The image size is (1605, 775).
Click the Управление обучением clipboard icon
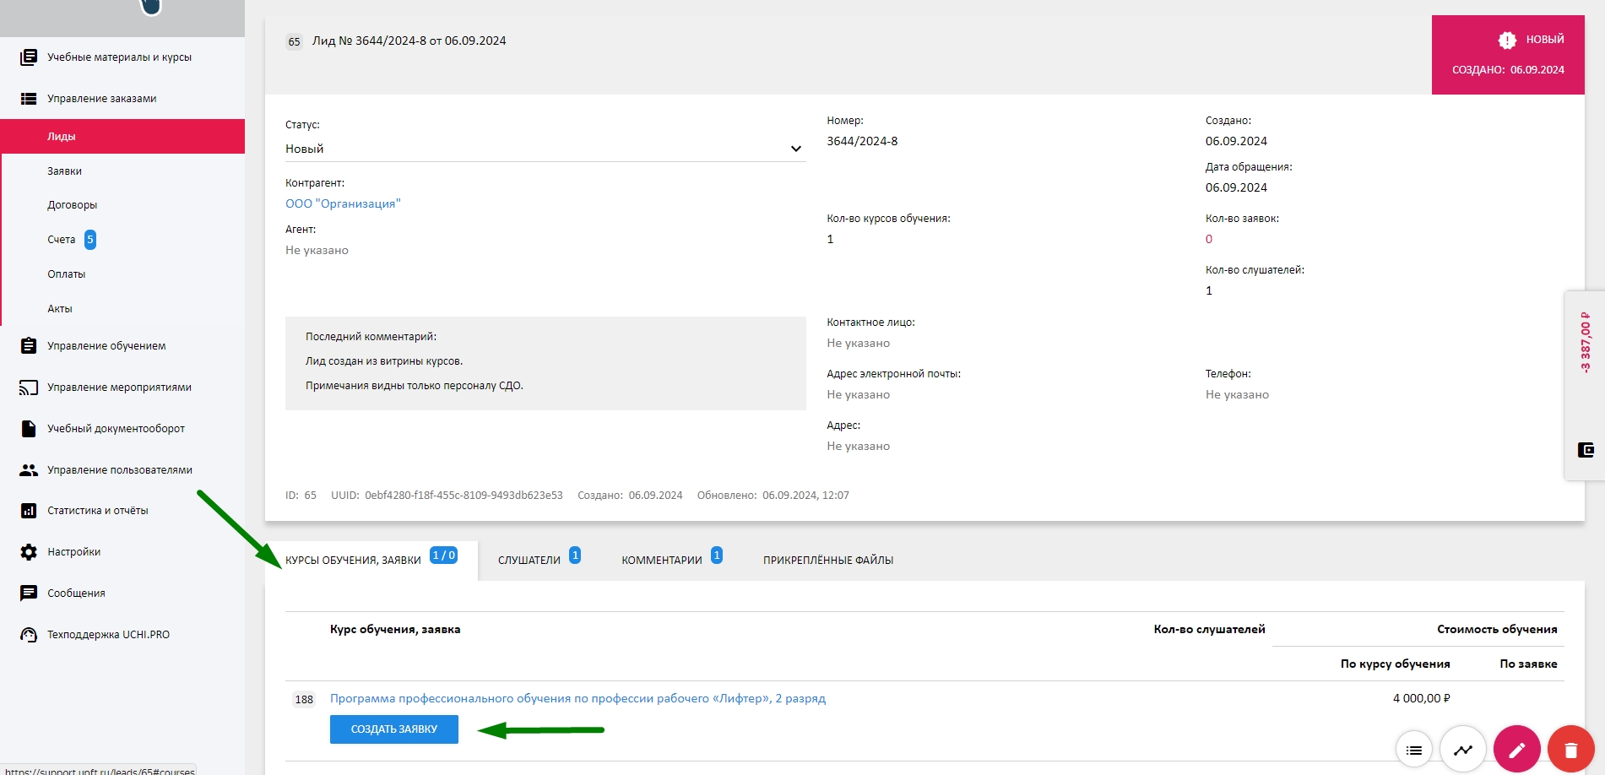coord(29,346)
